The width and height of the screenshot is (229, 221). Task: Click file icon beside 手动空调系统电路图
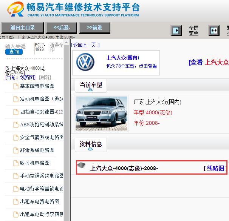pos(16,176)
